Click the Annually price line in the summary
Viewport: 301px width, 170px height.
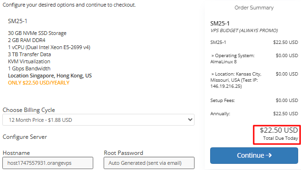click(x=254, y=114)
